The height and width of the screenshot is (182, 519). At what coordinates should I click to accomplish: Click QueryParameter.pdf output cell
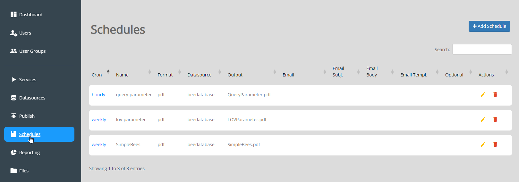(x=249, y=95)
